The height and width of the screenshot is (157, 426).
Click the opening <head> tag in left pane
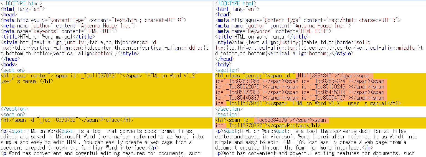9,14
